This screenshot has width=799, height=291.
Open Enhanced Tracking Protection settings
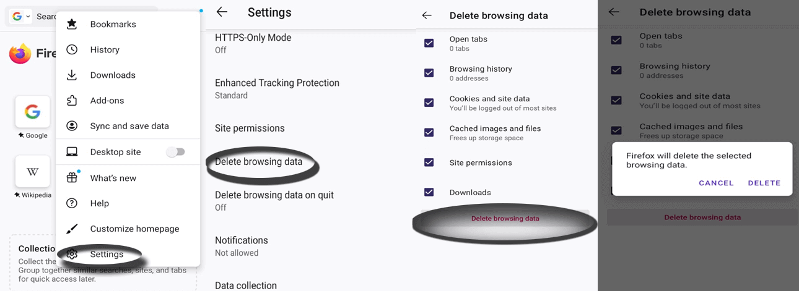point(277,88)
